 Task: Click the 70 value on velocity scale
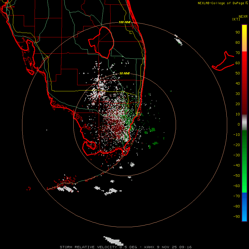click(x=238, y=53)
